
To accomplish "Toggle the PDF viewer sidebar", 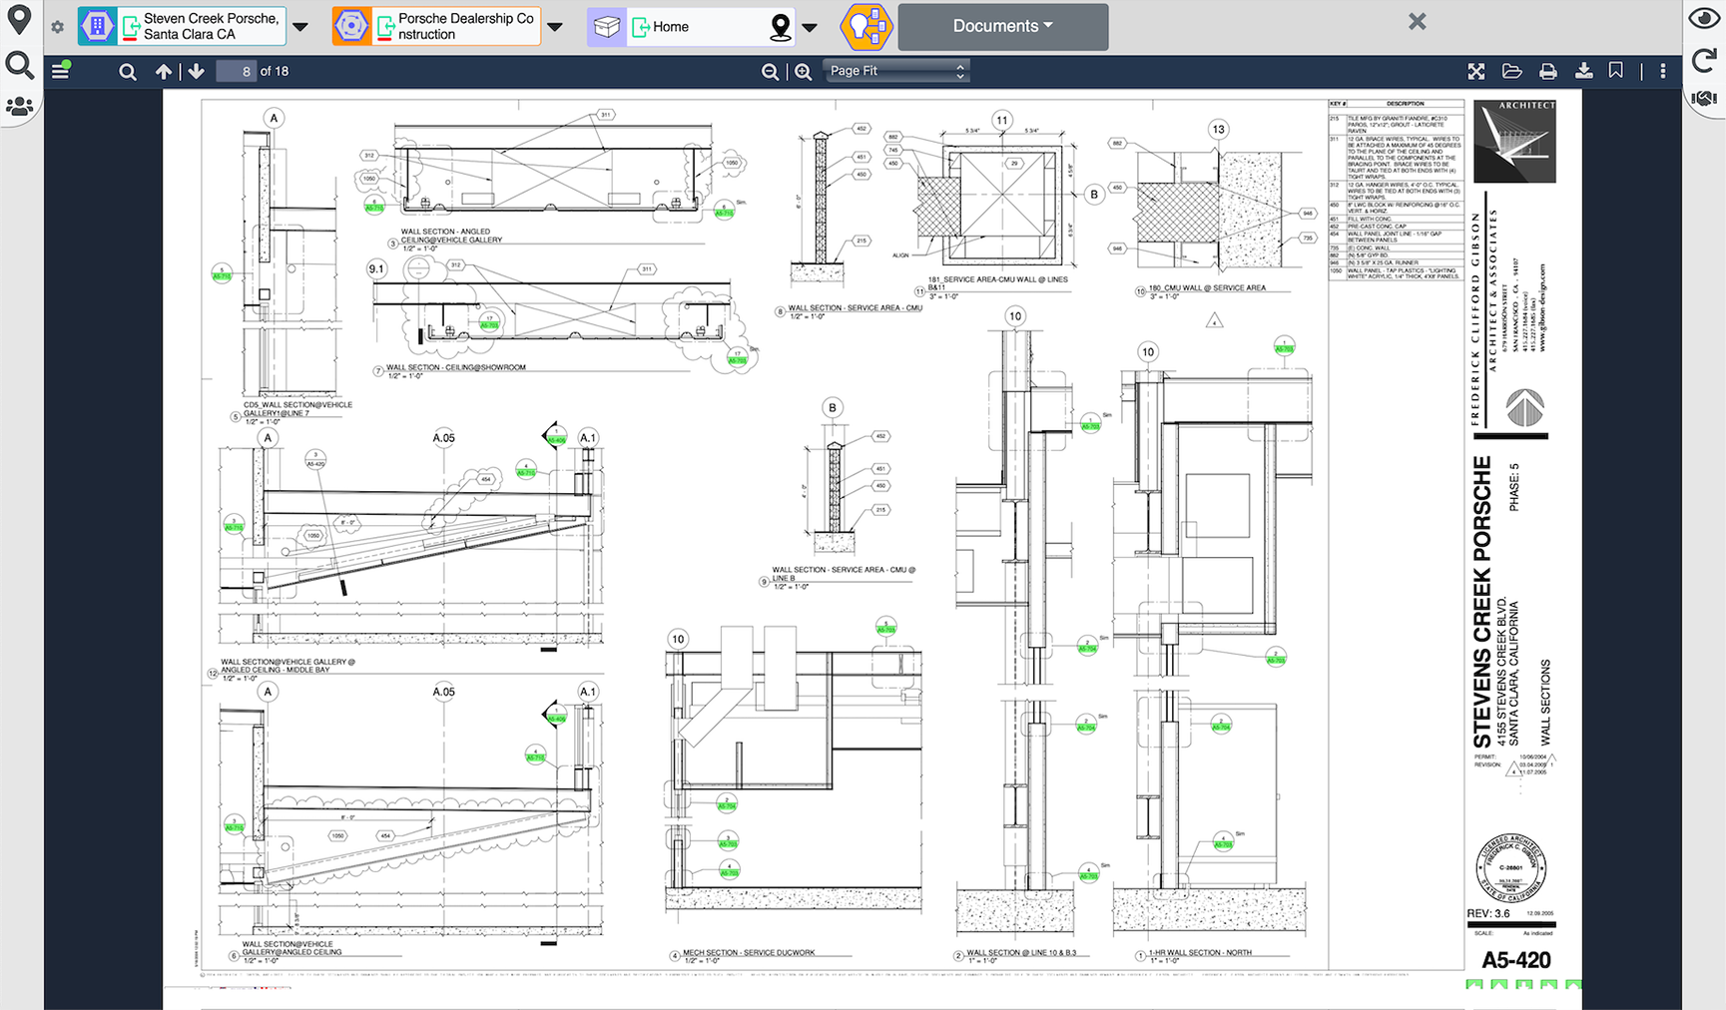I will (x=61, y=71).
